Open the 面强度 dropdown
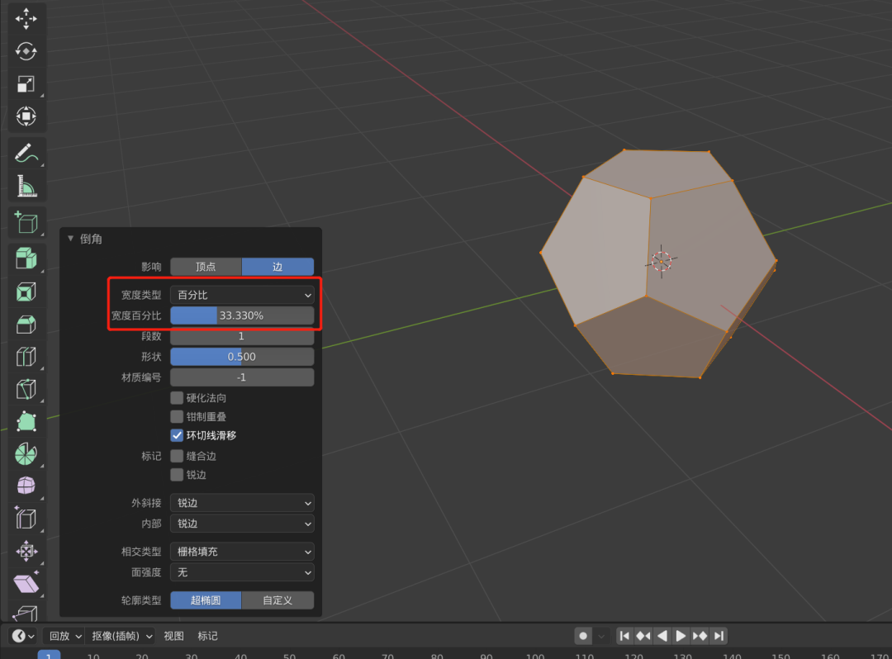 (242, 572)
